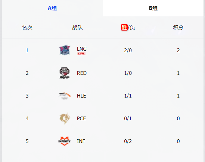
Task: Click LNG's 2/0 win-loss record
Action: click(x=128, y=50)
